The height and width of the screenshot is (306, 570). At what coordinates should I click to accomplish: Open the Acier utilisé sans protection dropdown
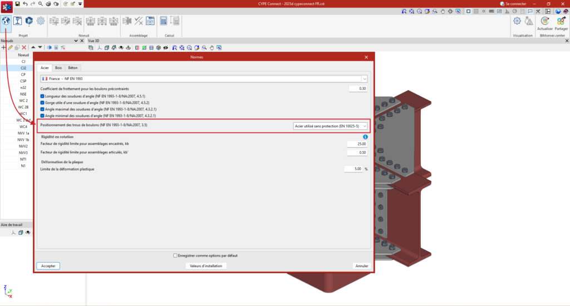[x=330, y=126]
